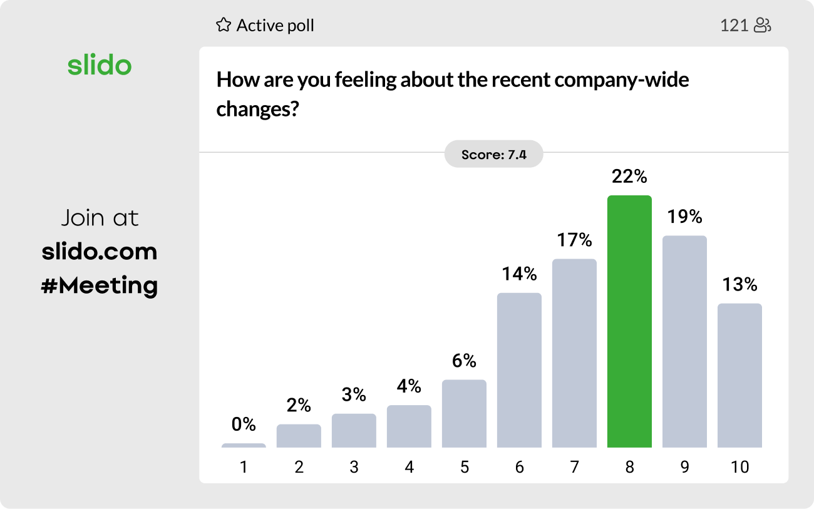814x509 pixels.
Task: Select the bar for rating 5
Action: 464,413
